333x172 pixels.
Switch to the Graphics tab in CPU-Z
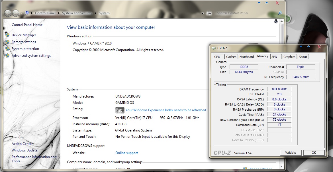289,57
